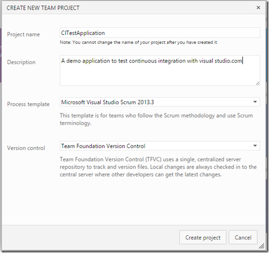Click the Description textarea resize grip
Screen dimensions: 269x253
pos(258,83)
